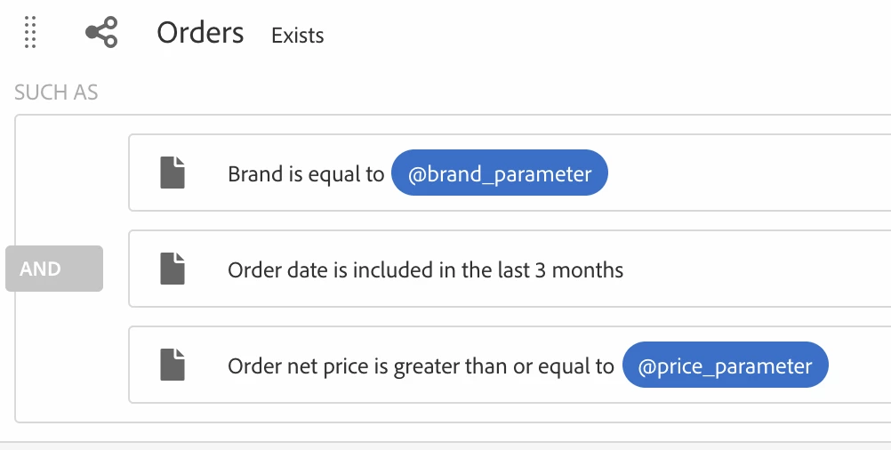Click empty area right of @price_parameter pill
891x450 pixels.
click(858, 366)
